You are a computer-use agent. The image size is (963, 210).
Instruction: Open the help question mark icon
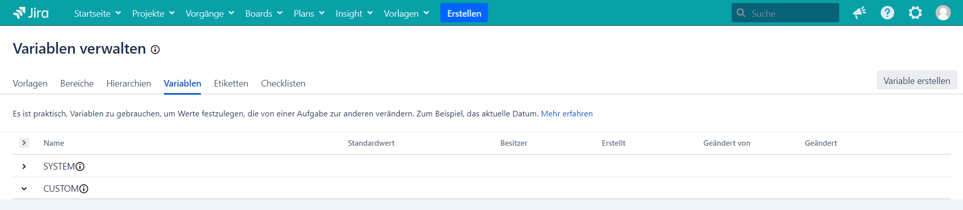pyautogui.click(x=887, y=13)
